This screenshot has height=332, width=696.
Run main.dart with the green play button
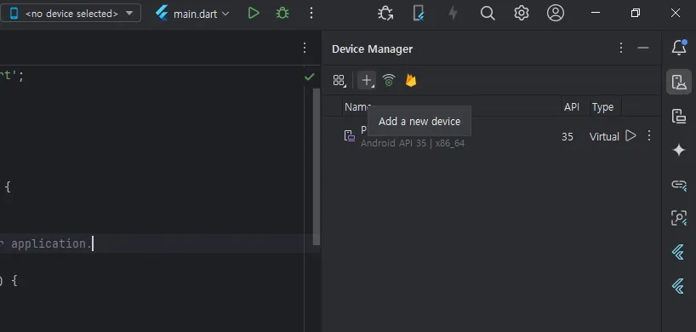(254, 14)
